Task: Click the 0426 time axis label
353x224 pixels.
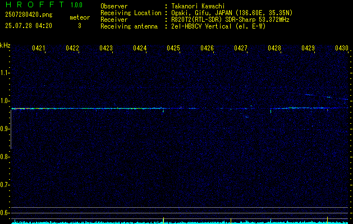Action: [207, 48]
